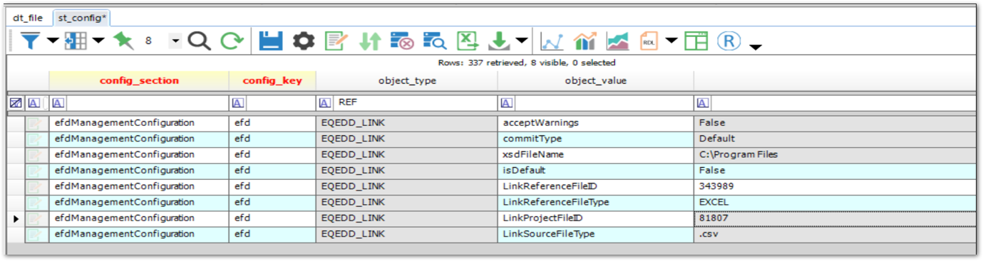Select the LinkReferenceFileType cell
This screenshot has height=261, width=983.
click(x=595, y=202)
